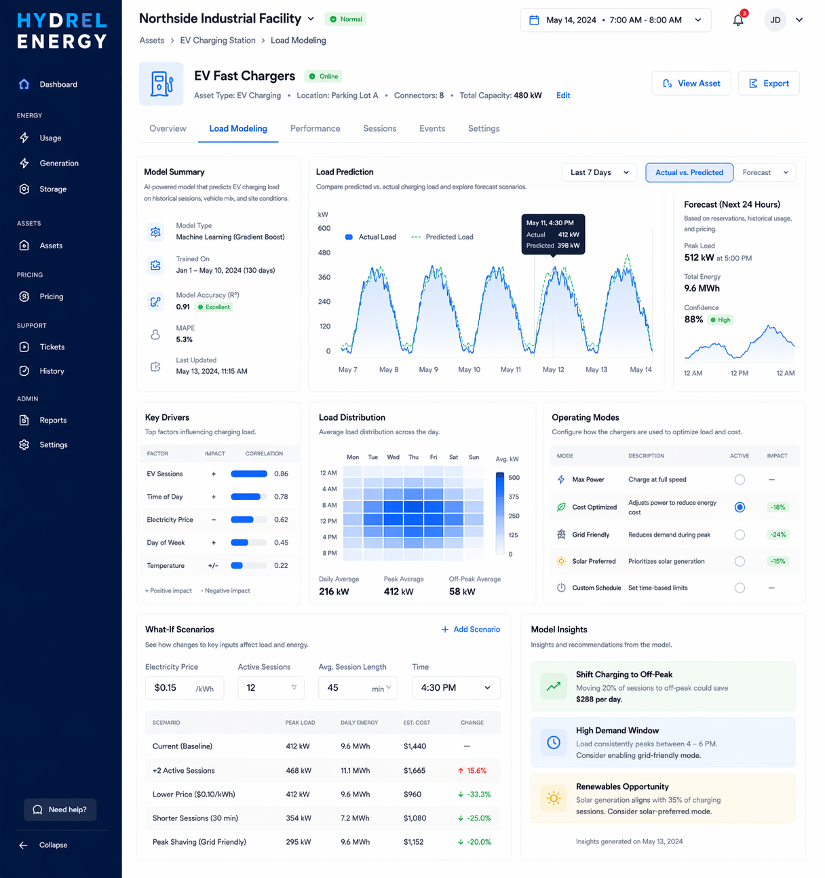This screenshot has width=825, height=878.
Task: Click the EV Charging Station breadcrumb
Action: click(x=217, y=40)
